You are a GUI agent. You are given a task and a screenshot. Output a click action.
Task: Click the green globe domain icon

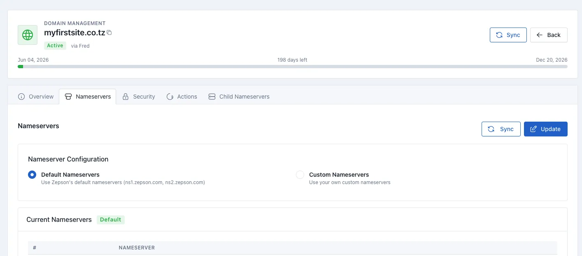tap(28, 35)
